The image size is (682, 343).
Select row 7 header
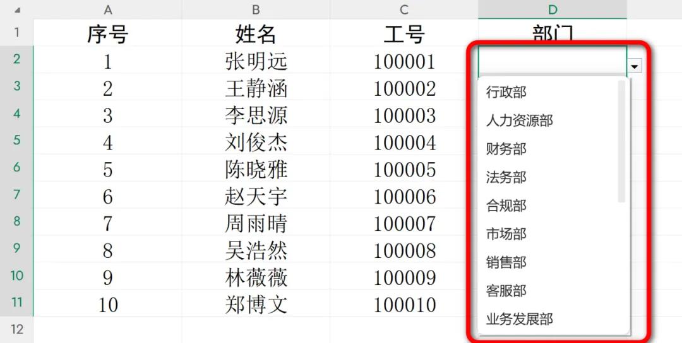16,194
